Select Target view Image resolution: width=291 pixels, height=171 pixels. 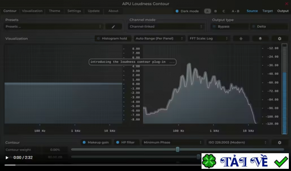coord(267,11)
